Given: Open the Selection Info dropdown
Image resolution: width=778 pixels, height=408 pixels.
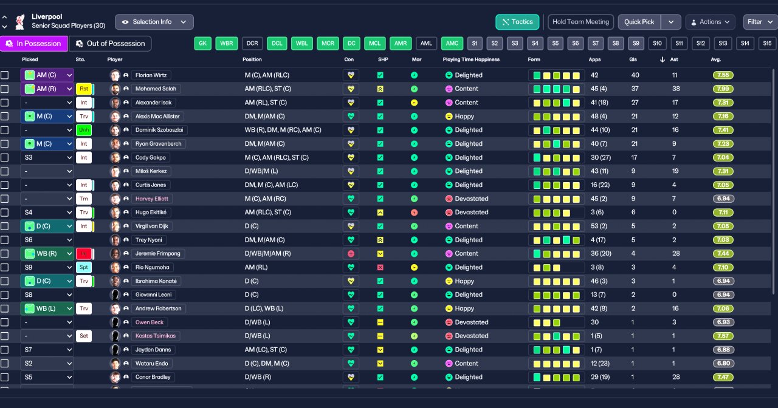Looking at the screenshot, I should tap(154, 22).
